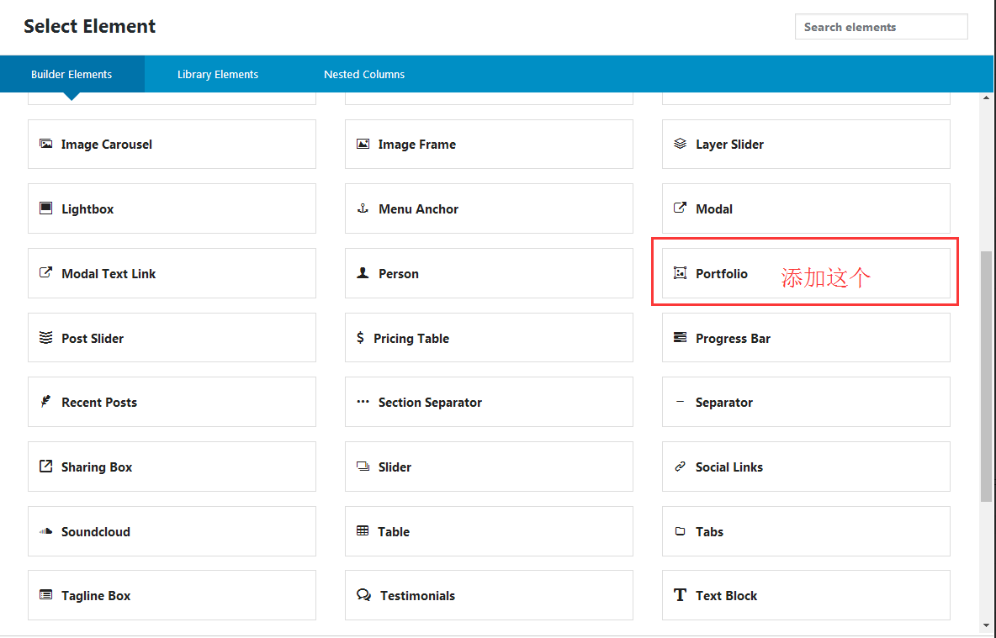Insert the Progress Bar element
Image resolution: width=996 pixels, height=638 pixels.
coord(806,338)
